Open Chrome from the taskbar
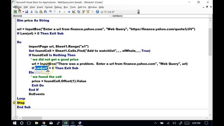224x126 pixels. click(x=44, y=123)
